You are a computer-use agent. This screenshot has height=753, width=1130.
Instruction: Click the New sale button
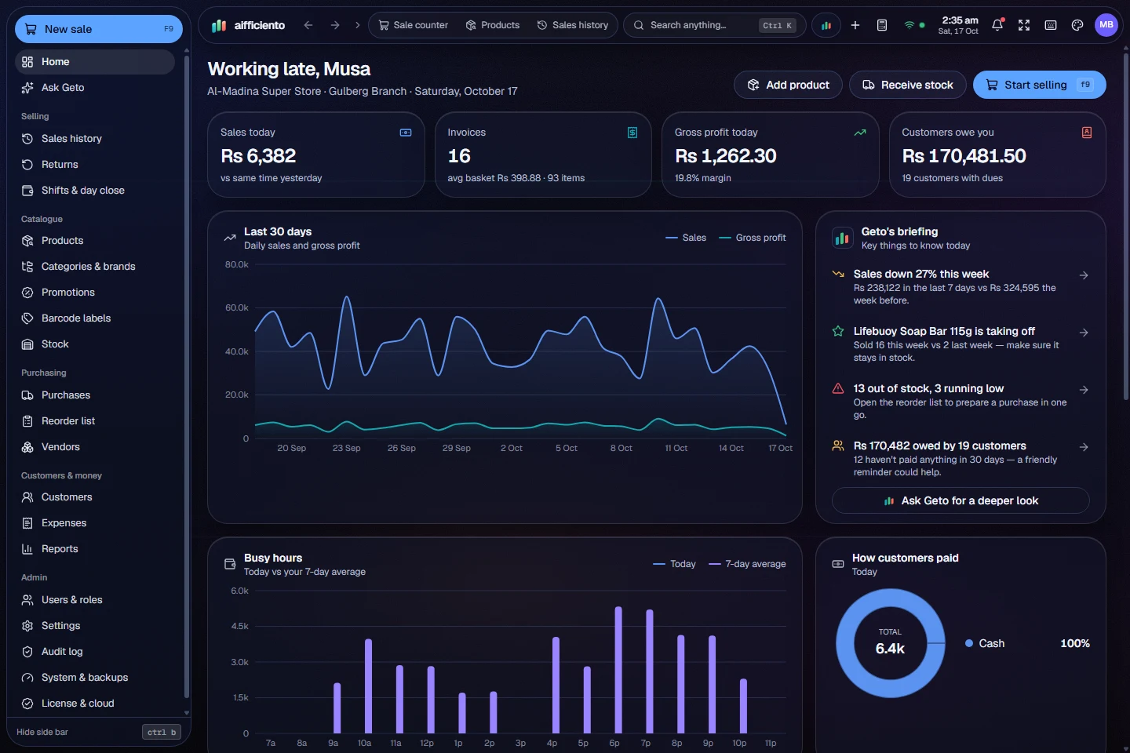tap(99, 29)
